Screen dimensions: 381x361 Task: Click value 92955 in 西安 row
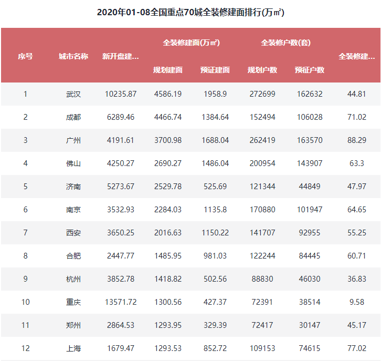click(310, 233)
